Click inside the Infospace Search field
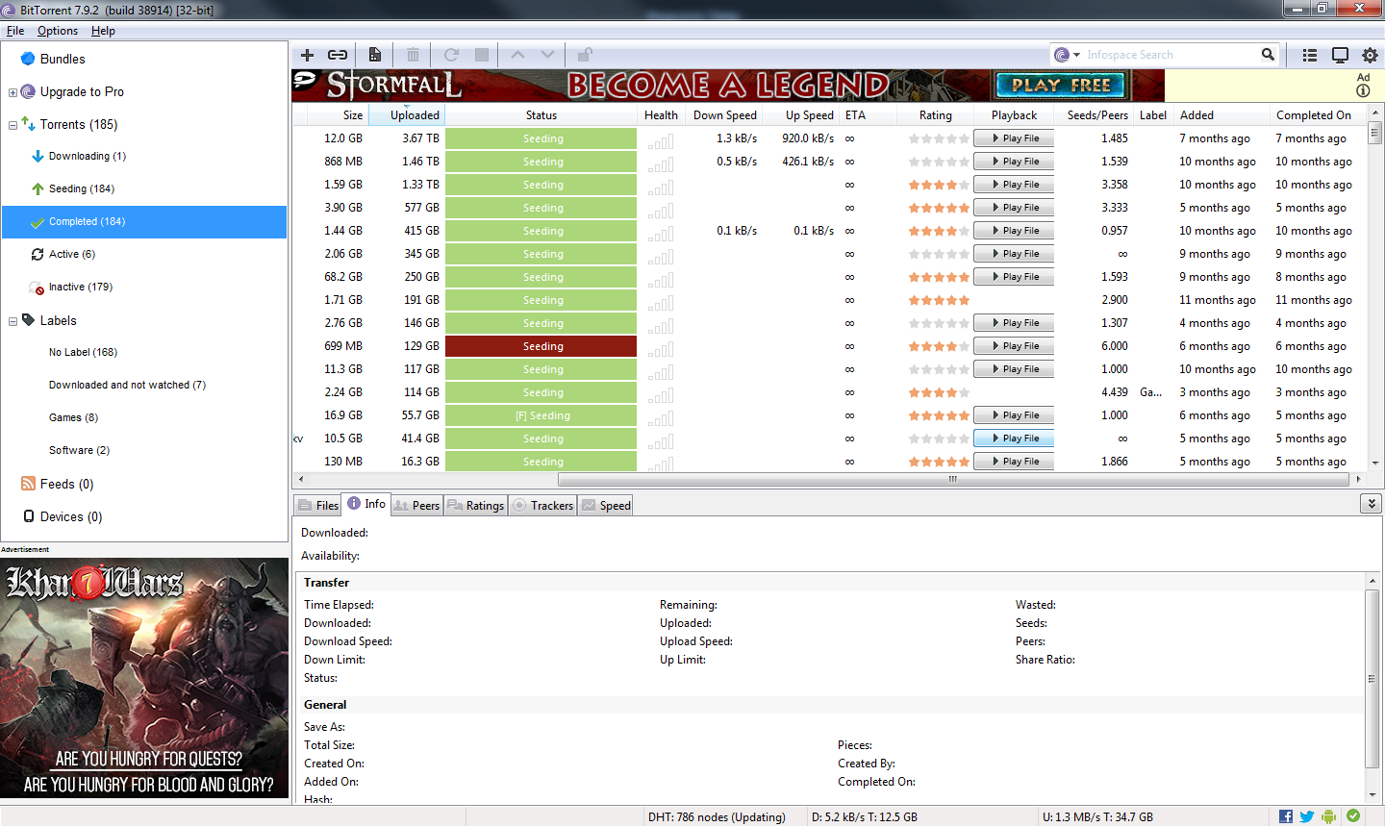1385x827 pixels. [x=1169, y=55]
